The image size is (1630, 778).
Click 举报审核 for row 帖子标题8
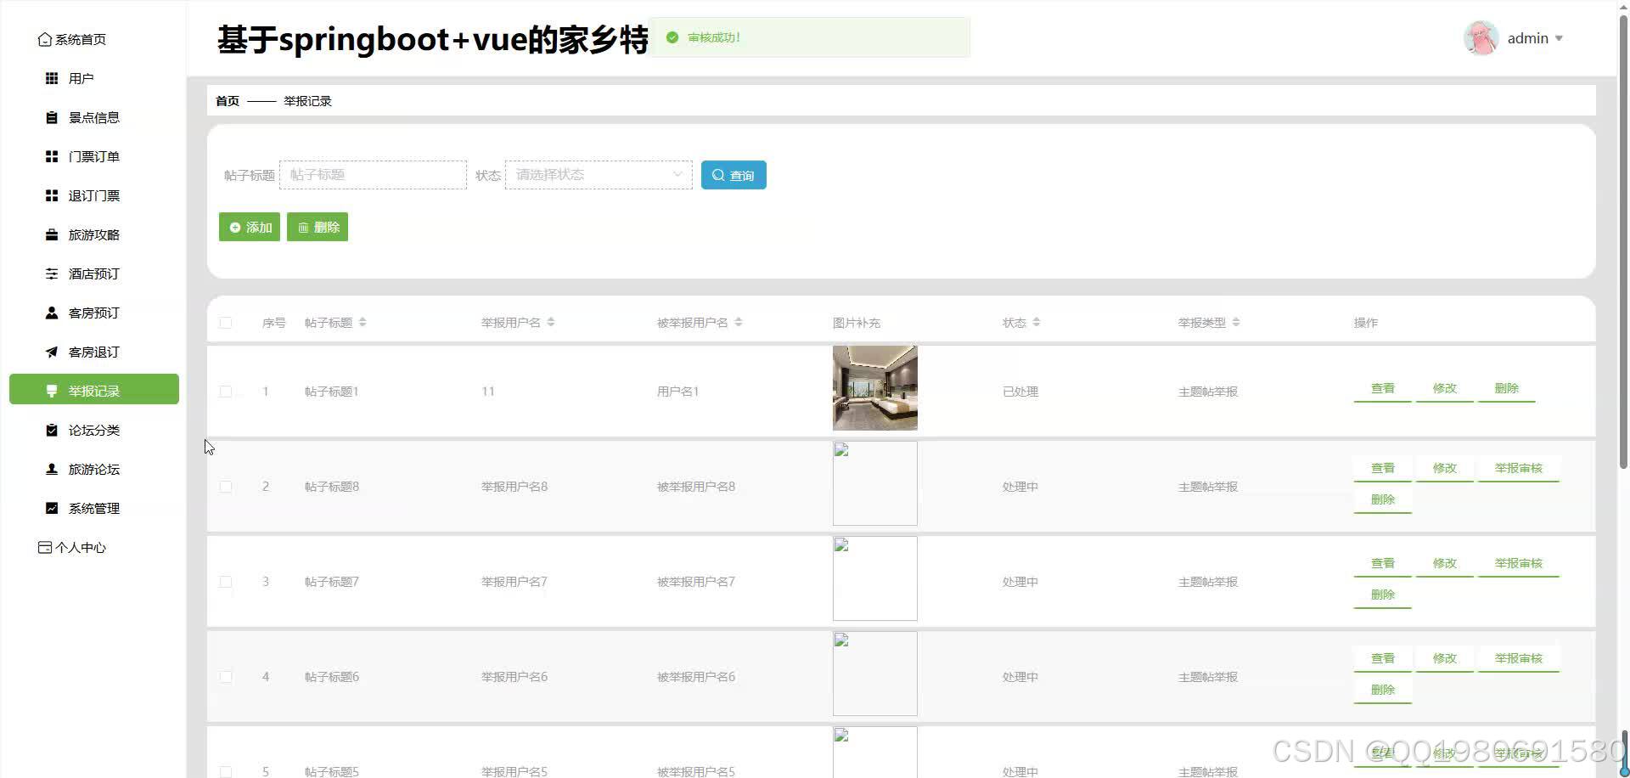[x=1519, y=468]
